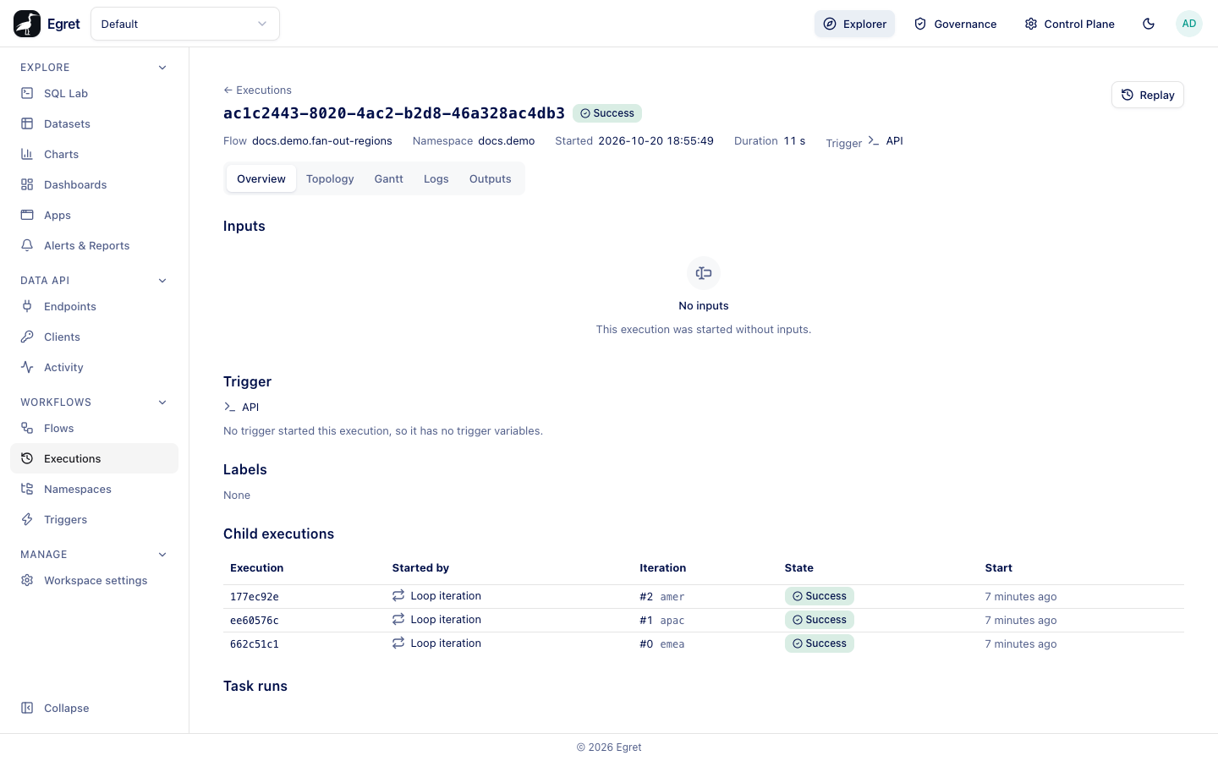The image size is (1218, 761).
Task: Open child execution ee60576c
Action: pyautogui.click(x=255, y=621)
